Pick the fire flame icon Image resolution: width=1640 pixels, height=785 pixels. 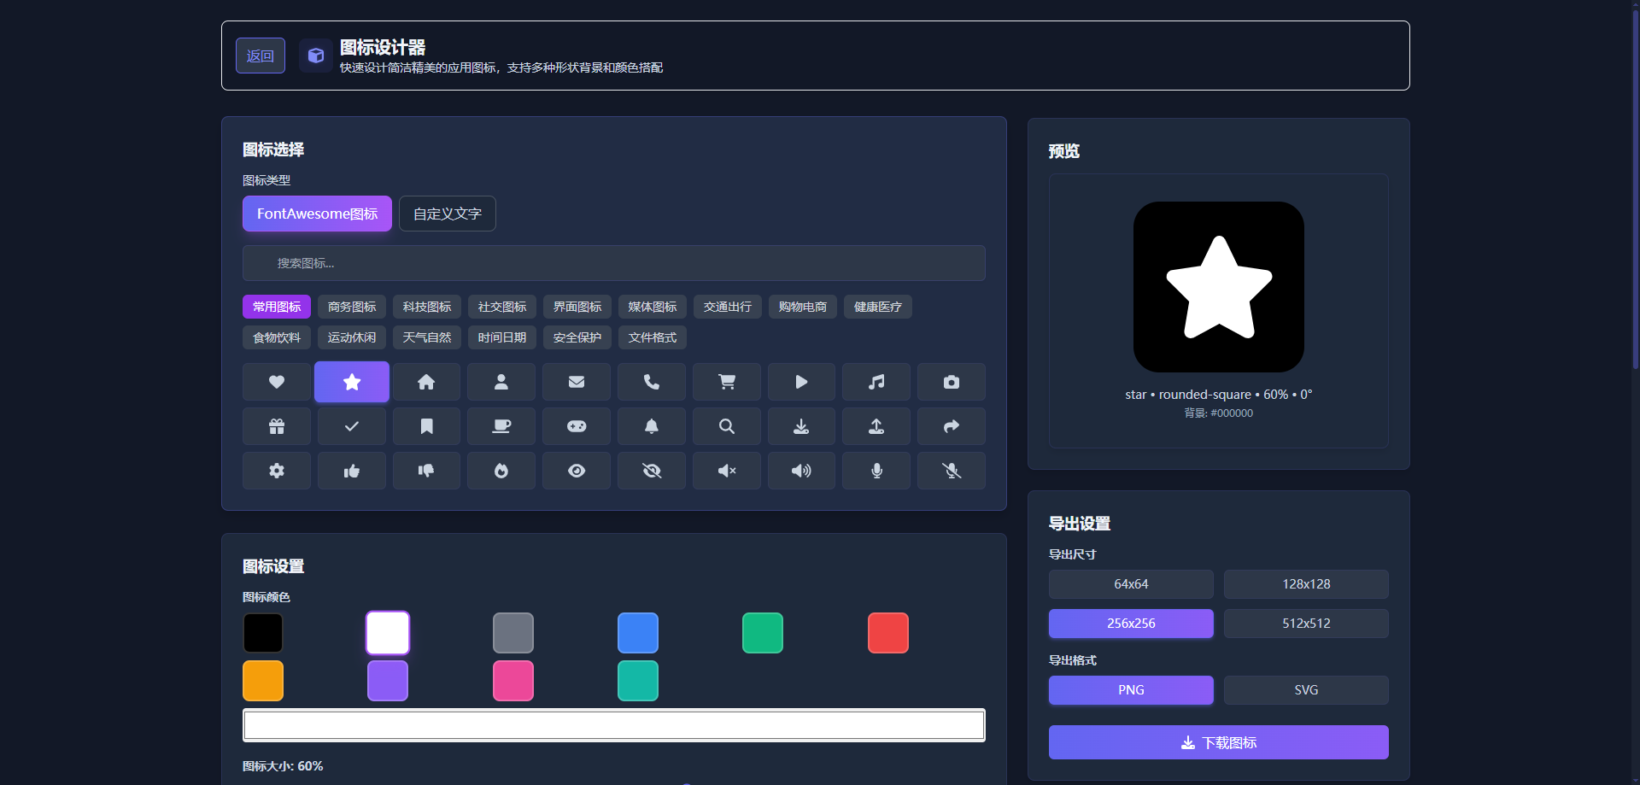pyautogui.click(x=501, y=471)
